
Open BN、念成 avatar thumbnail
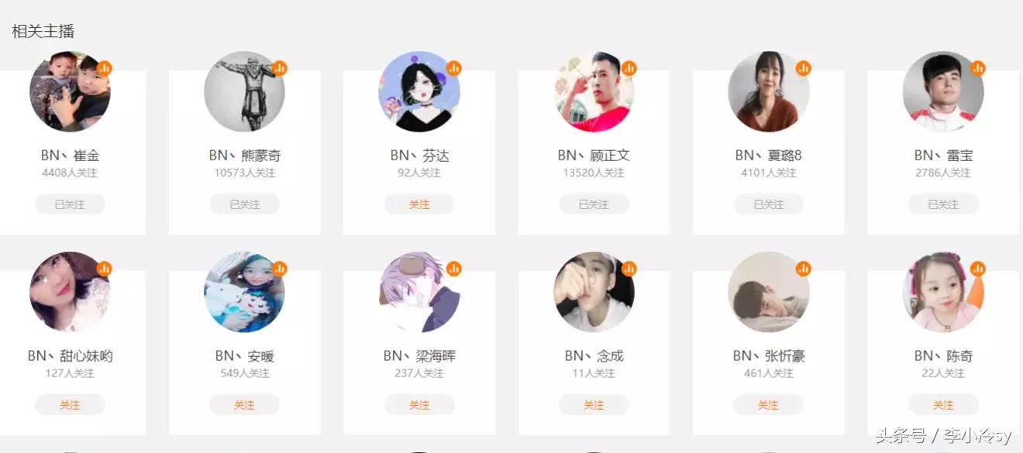tap(594, 292)
